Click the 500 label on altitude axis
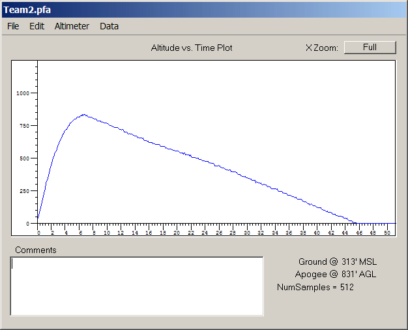 click(24, 158)
